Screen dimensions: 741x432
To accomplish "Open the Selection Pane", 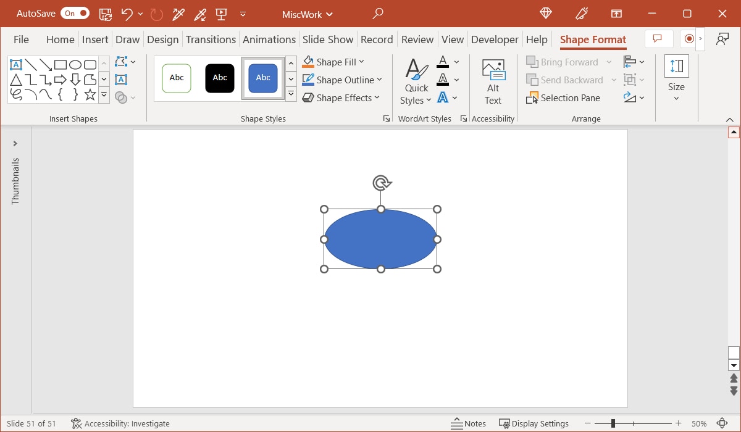I will [x=563, y=98].
